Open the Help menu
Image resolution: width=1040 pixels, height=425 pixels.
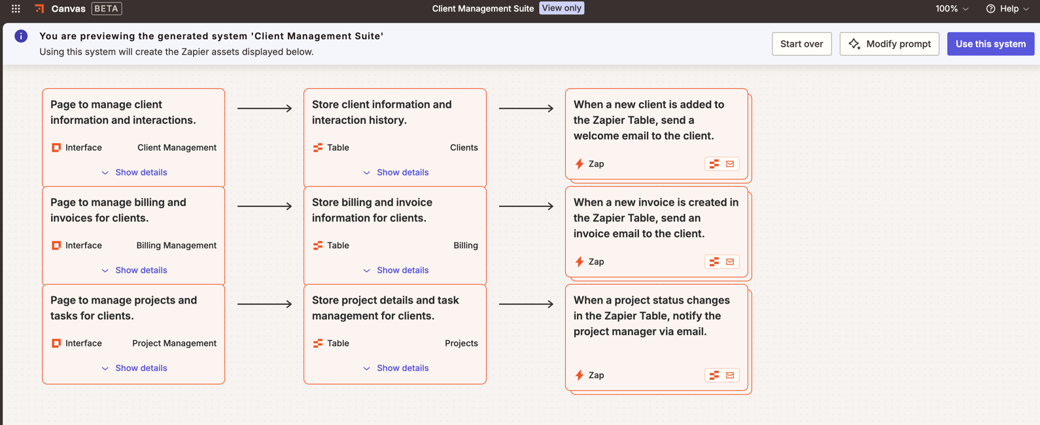1008,8
